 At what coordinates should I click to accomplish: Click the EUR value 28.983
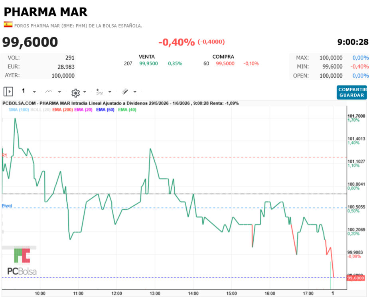66,67
